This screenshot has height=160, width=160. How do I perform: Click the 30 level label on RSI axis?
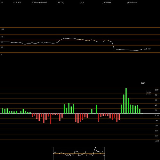2,47
